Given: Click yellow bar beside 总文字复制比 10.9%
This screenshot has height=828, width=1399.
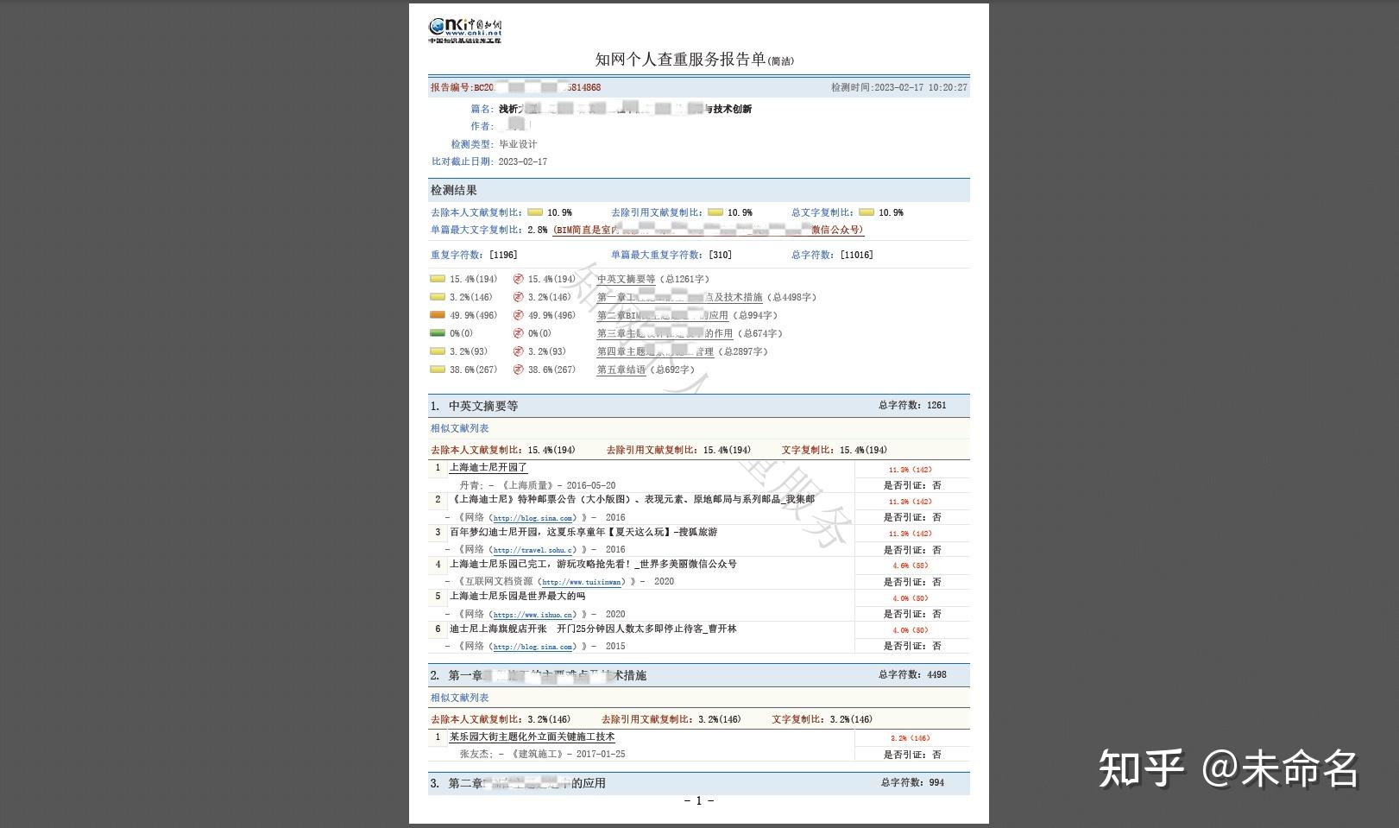Looking at the screenshot, I should click(866, 212).
